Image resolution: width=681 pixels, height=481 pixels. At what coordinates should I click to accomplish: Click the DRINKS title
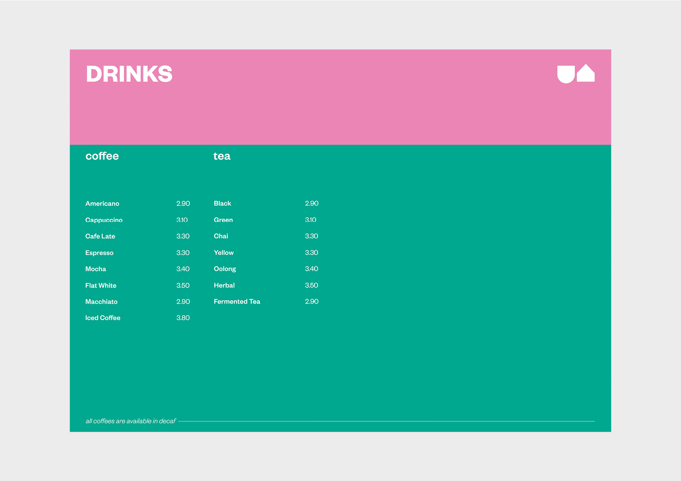click(129, 74)
